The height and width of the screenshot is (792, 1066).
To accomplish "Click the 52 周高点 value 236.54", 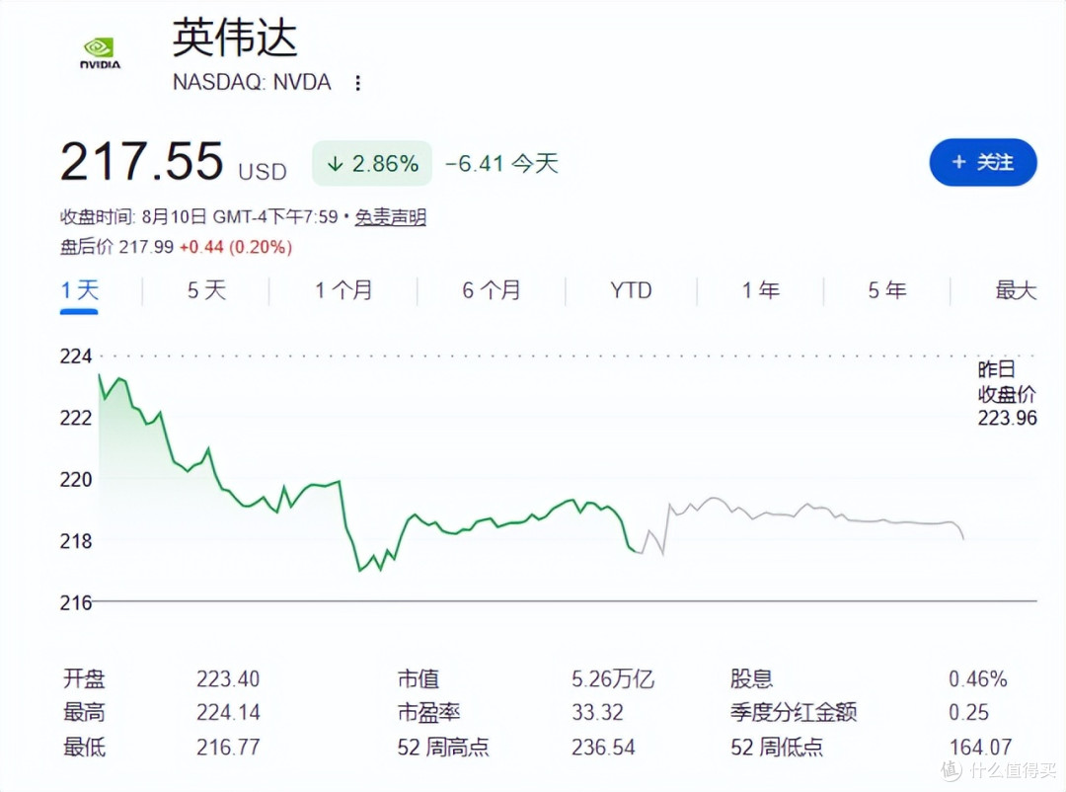I will tap(603, 748).
